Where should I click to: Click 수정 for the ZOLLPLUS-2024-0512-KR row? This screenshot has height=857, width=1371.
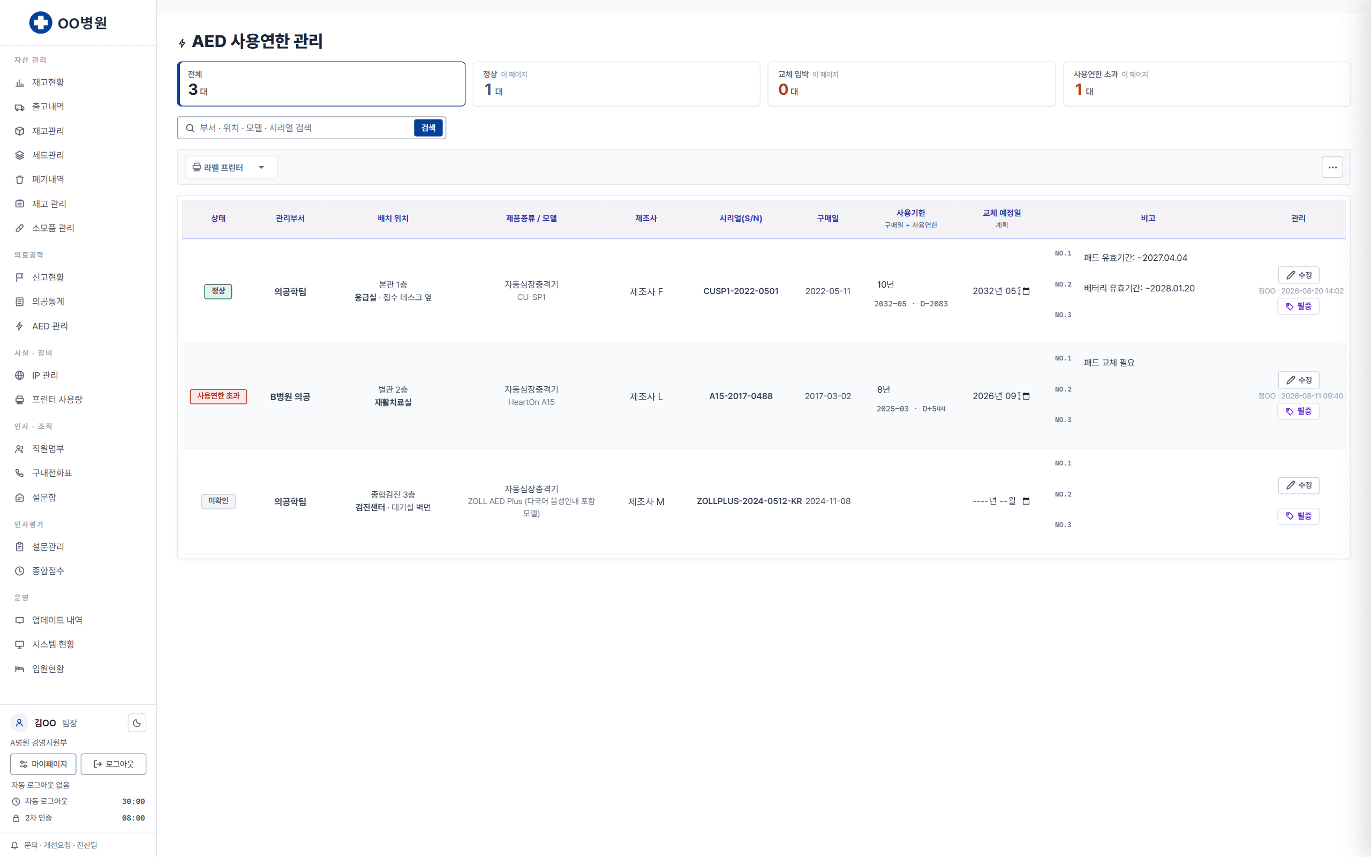coord(1299,485)
